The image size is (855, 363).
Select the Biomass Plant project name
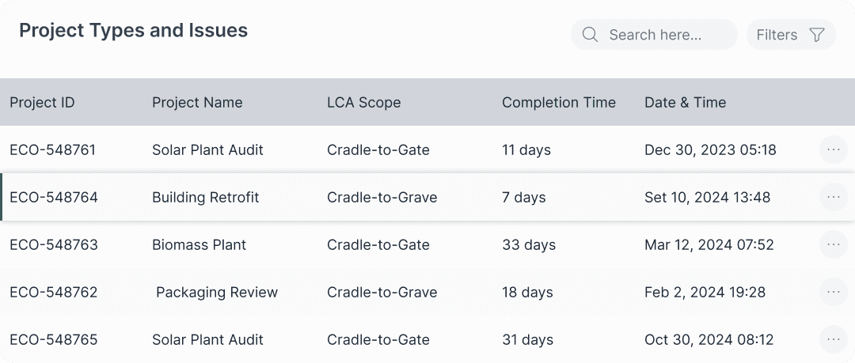click(x=199, y=244)
